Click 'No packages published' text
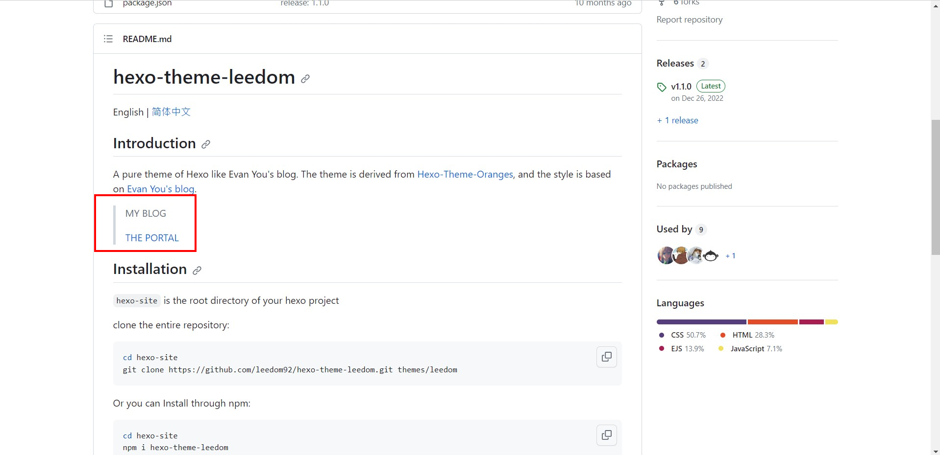 coord(694,186)
